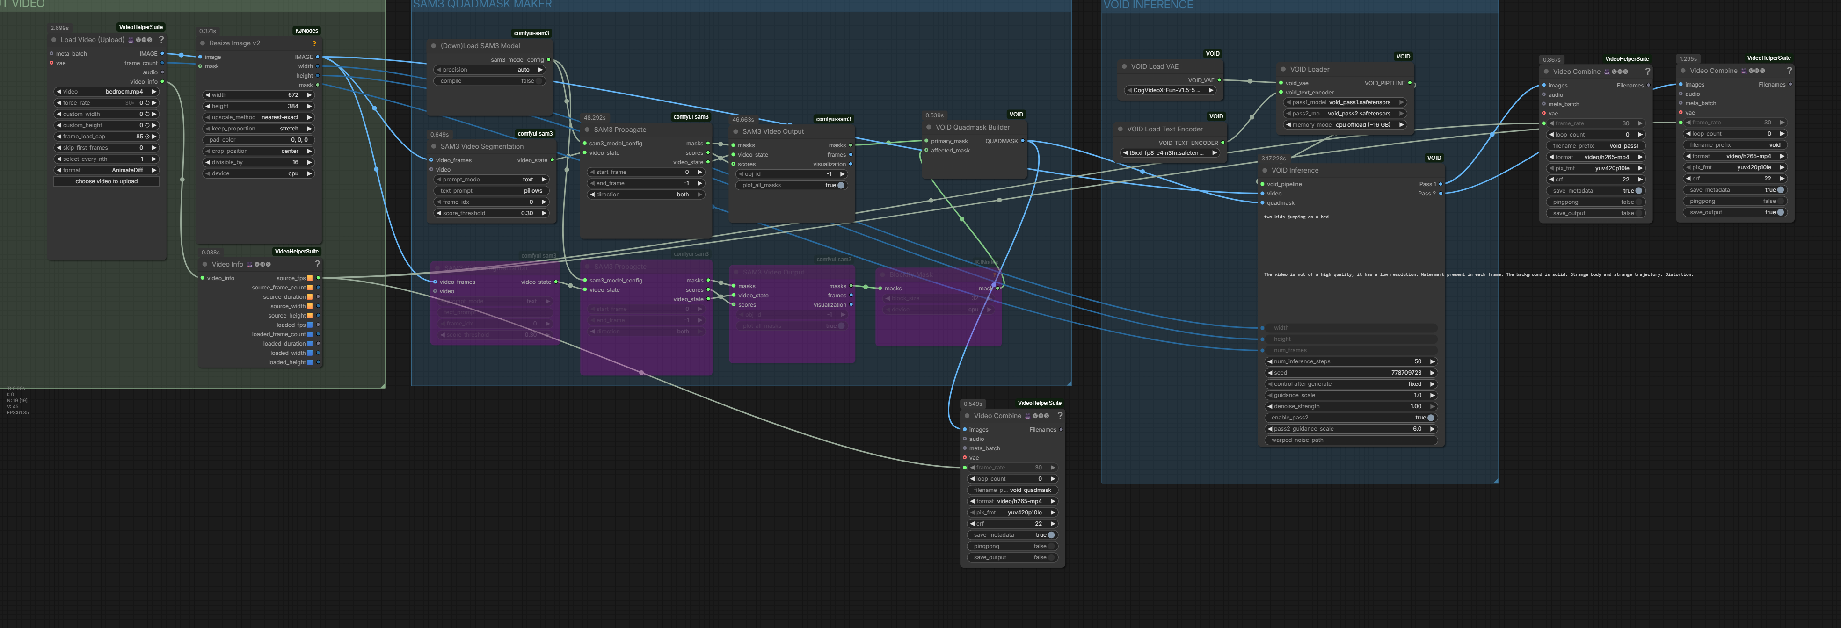
Task: Click choose video to upload button
Action: (x=107, y=181)
